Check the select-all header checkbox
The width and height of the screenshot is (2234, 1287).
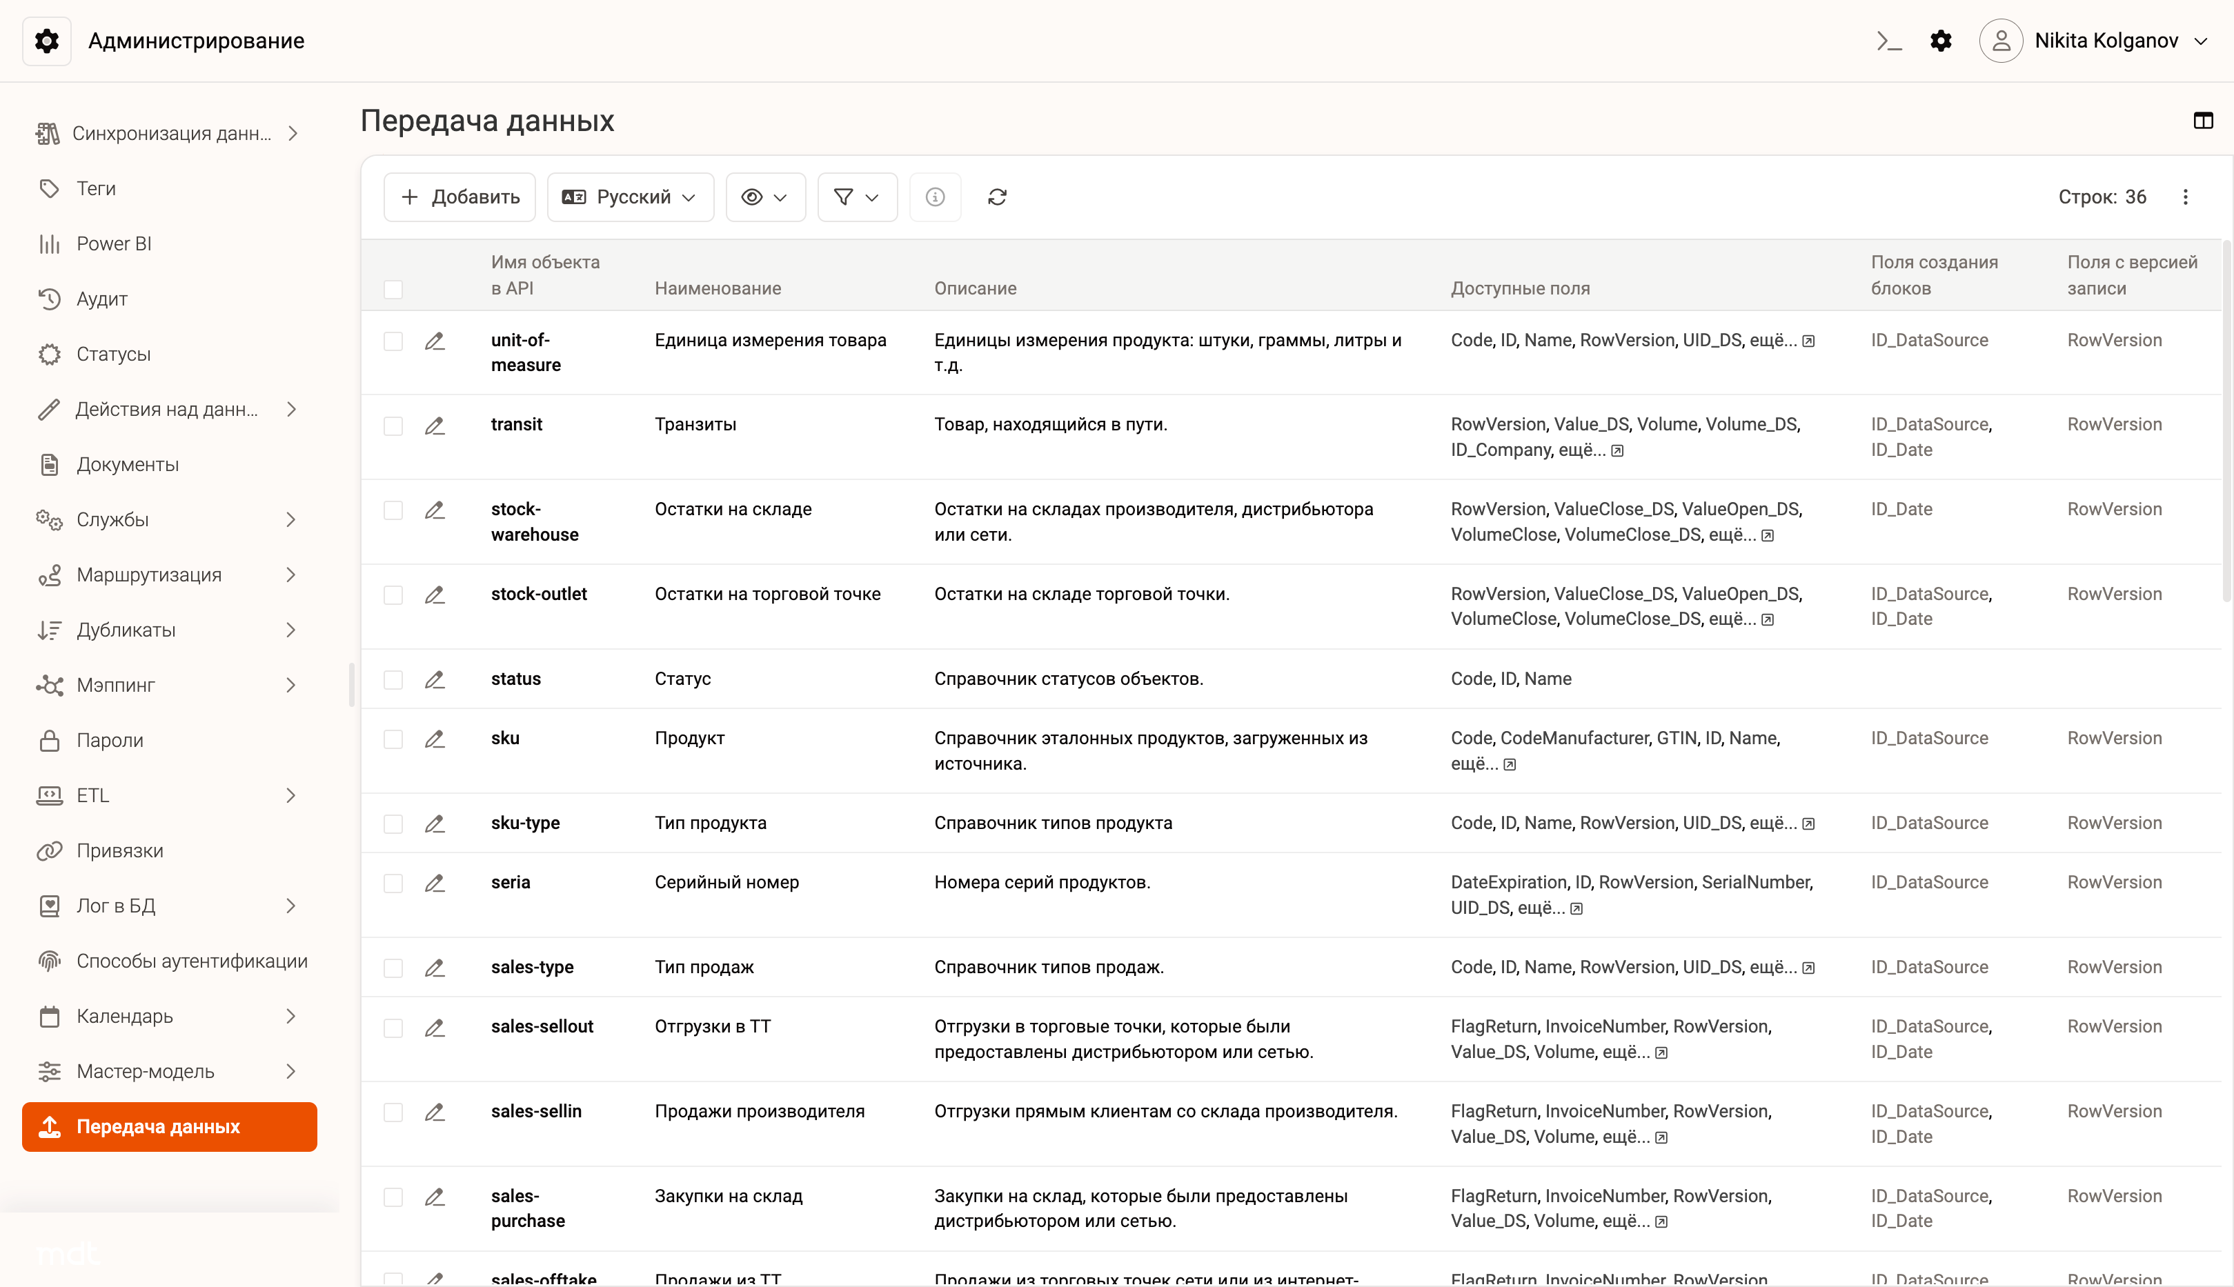tap(393, 289)
